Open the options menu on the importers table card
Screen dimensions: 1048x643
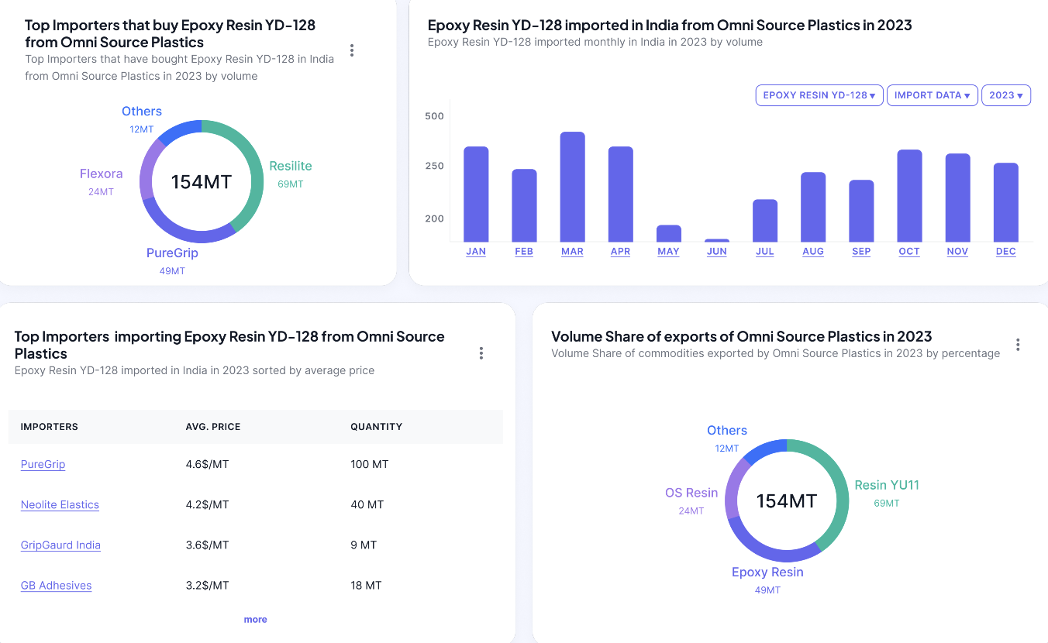click(x=481, y=352)
